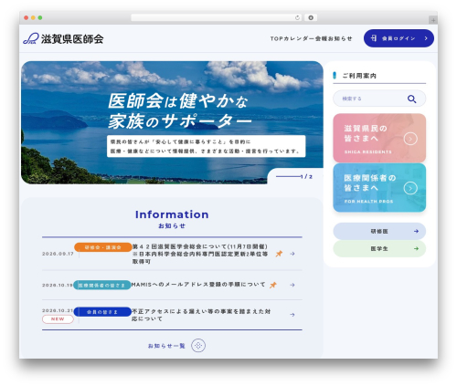Viewport: 457px width, 386px height.
Task: Click the NEW badge under 2026.10.21
Action: coord(58,319)
